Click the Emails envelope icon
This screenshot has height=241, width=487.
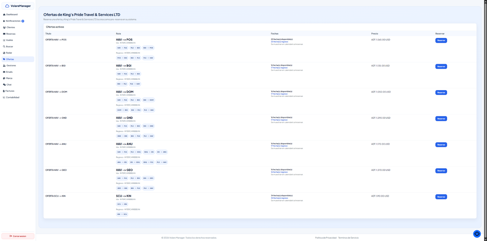tap(4, 72)
